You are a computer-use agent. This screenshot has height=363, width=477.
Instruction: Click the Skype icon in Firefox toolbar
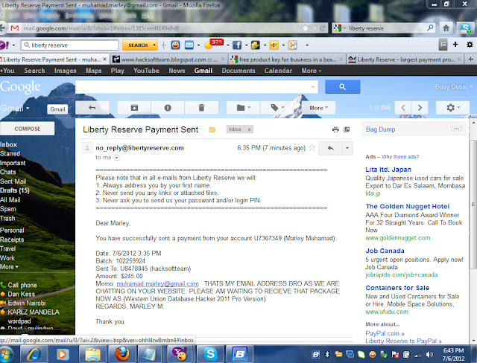pyautogui.click(x=465, y=28)
